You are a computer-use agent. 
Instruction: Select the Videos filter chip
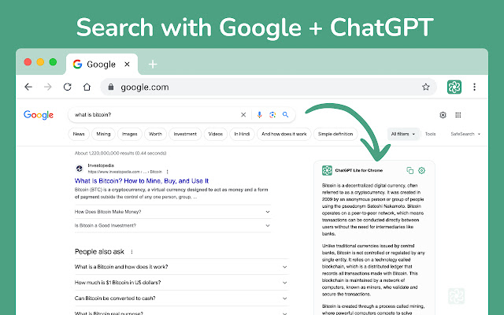pyautogui.click(x=215, y=134)
